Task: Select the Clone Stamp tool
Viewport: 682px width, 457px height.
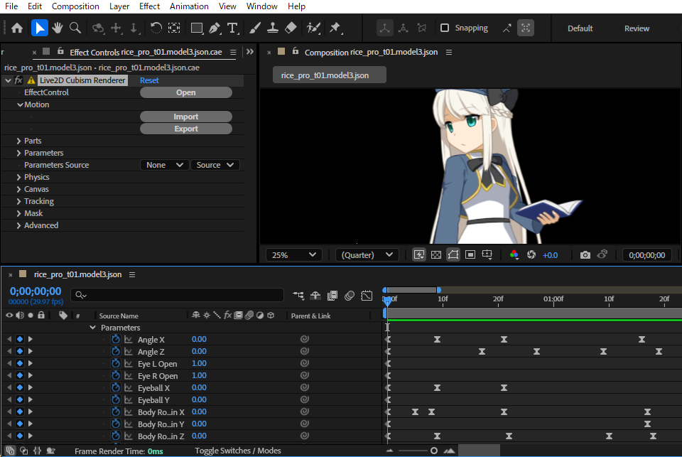Action: (x=273, y=28)
